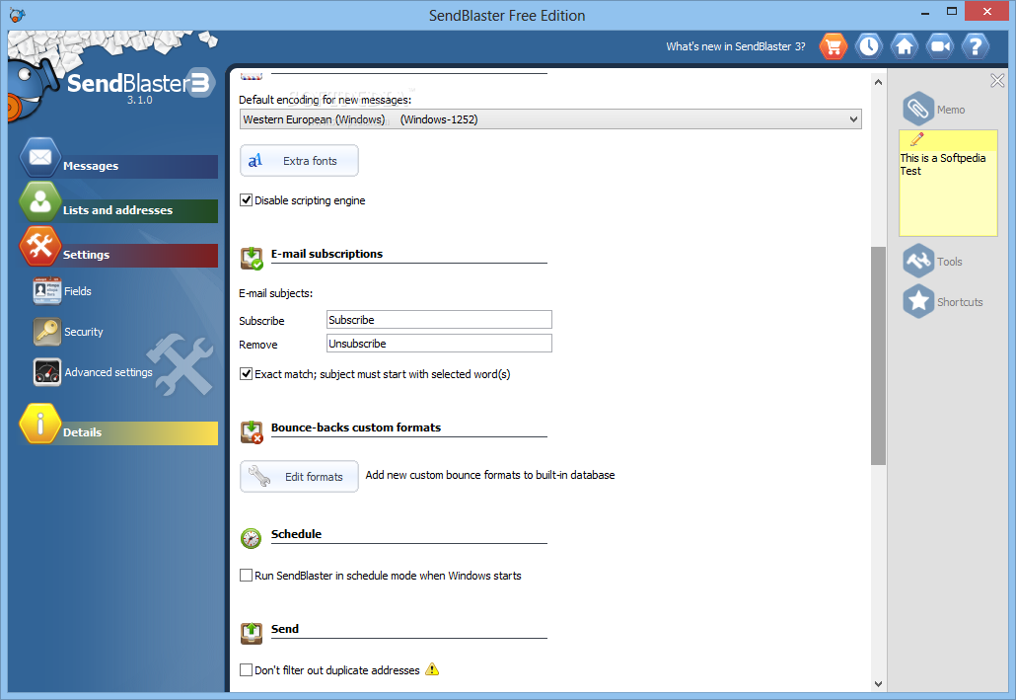Open the Fields settings page
The width and height of the screenshot is (1016, 700).
[x=78, y=291]
